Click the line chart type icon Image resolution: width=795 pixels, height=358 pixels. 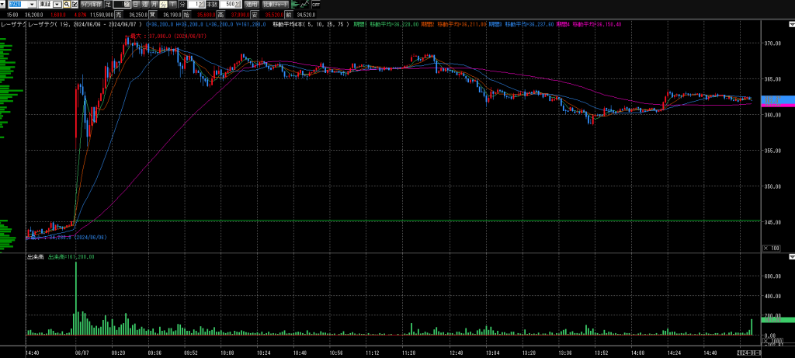tap(305, 5)
